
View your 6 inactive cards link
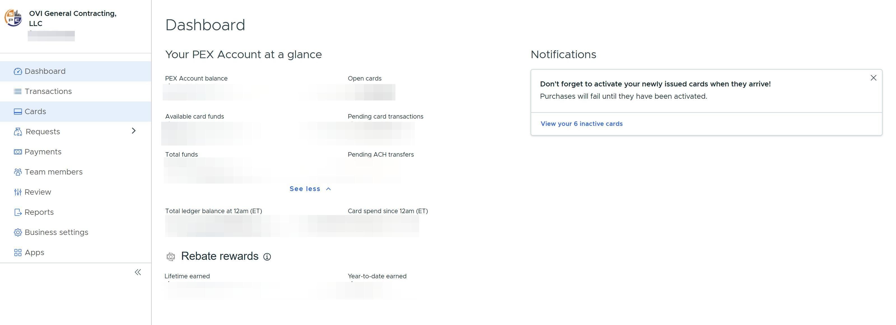pos(582,124)
